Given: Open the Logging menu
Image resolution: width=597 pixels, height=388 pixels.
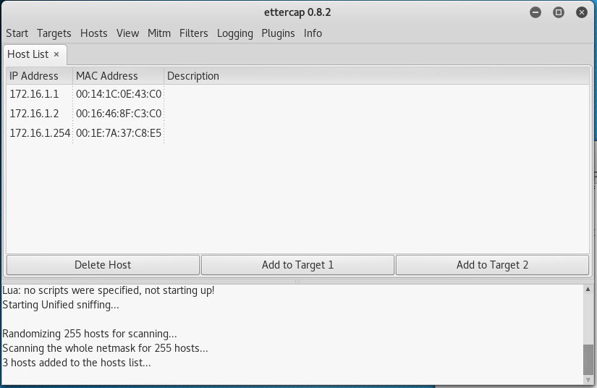Looking at the screenshot, I should point(235,33).
